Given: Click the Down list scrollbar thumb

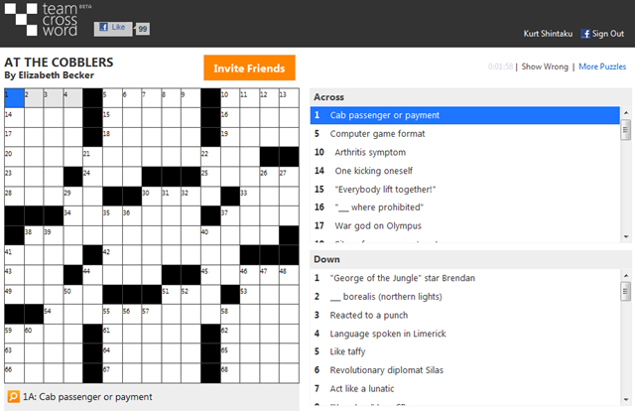Looking at the screenshot, I should [625, 291].
